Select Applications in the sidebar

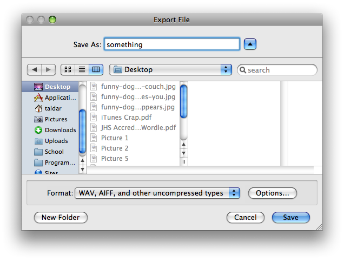pyautogui.click(x=55, y=97)
